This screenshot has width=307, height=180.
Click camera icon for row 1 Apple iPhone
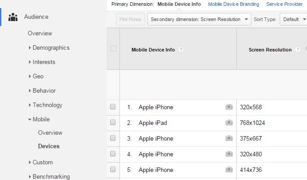229,107
